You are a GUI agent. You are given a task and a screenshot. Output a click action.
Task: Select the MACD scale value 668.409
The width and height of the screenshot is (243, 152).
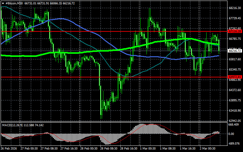point(234,125)
